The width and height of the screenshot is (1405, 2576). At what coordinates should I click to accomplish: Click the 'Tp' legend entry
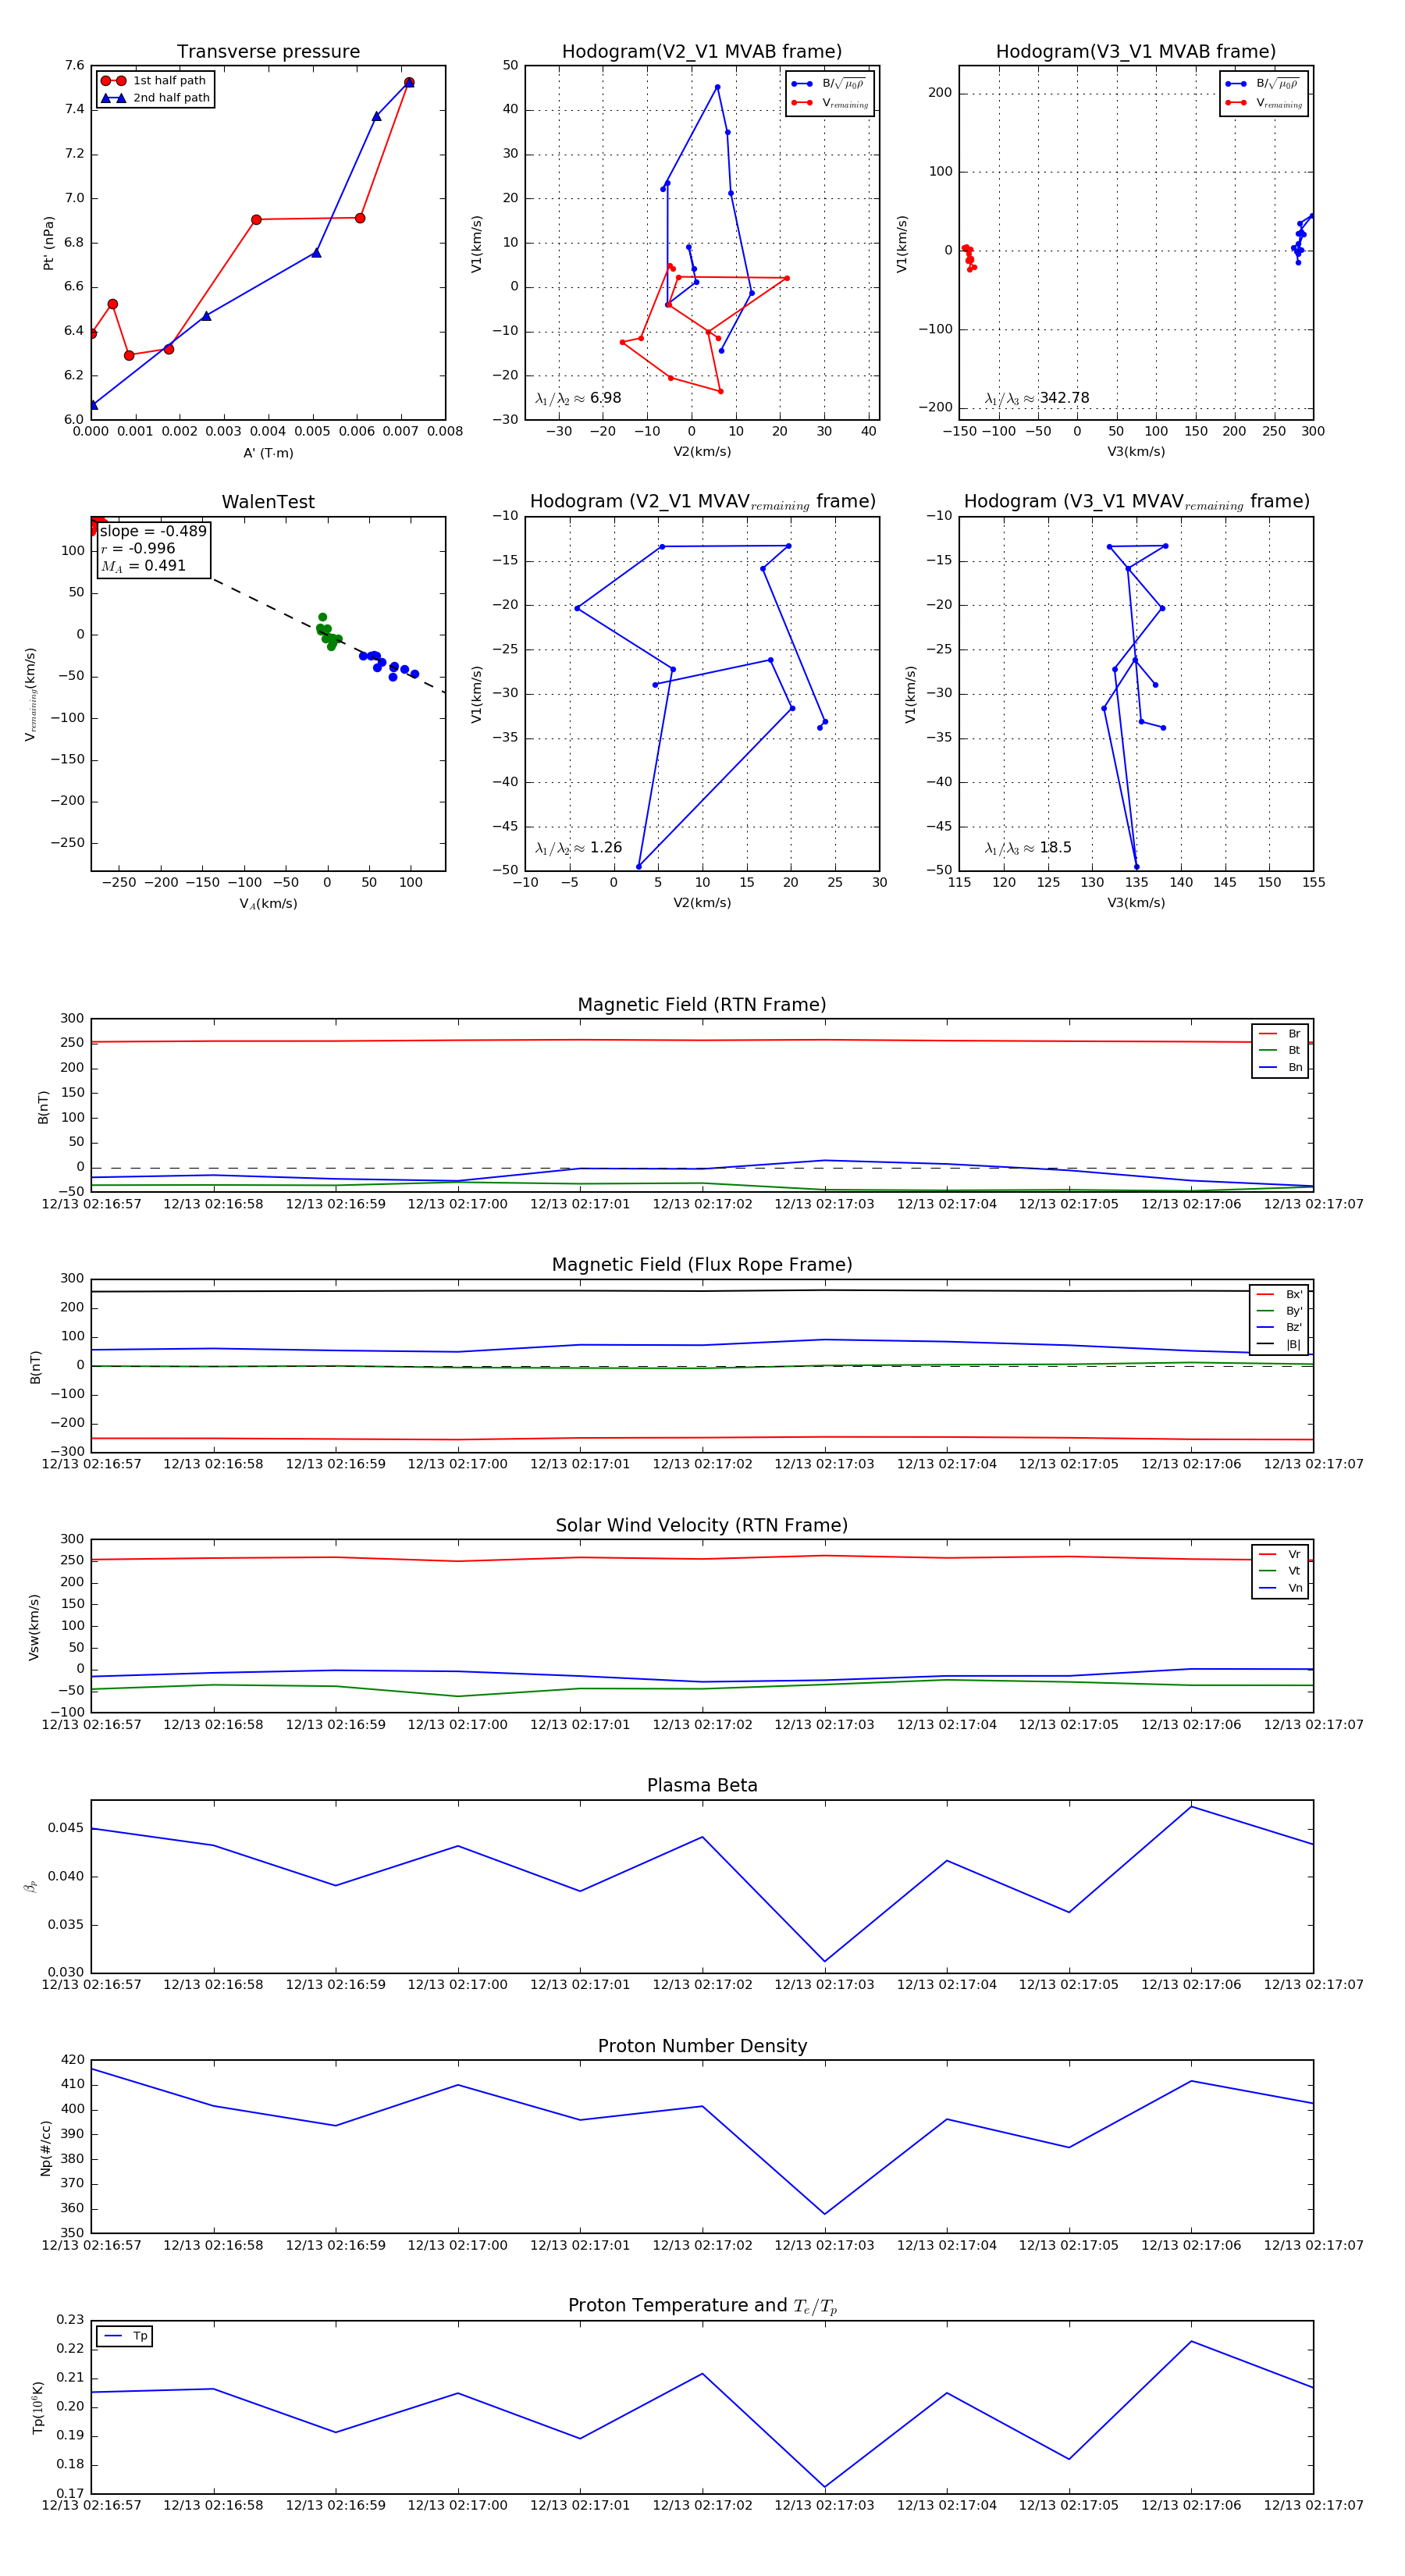click(x=125, y=2337)
